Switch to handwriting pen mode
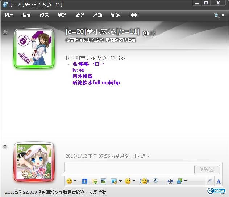229x197 pixels. [210, 181]
